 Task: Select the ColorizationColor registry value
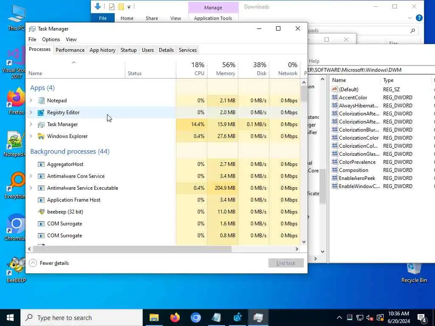pos(359,138)
